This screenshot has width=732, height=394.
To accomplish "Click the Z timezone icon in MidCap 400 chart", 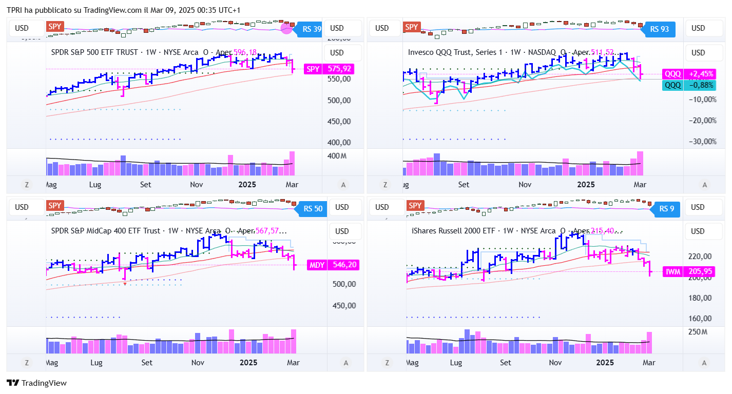I will [x=27, y=363].
